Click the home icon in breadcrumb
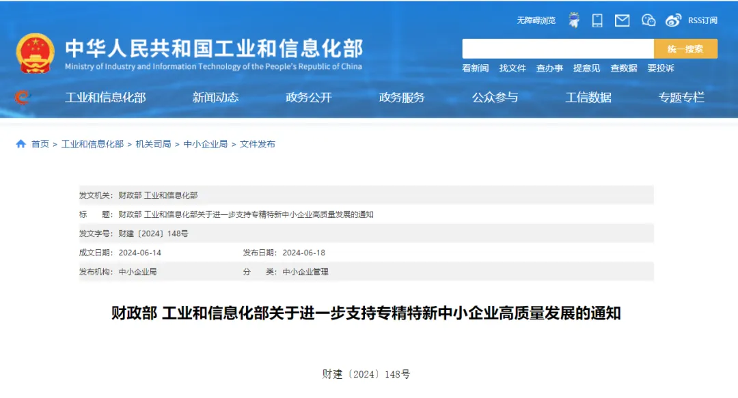 (x=20, y=144)
